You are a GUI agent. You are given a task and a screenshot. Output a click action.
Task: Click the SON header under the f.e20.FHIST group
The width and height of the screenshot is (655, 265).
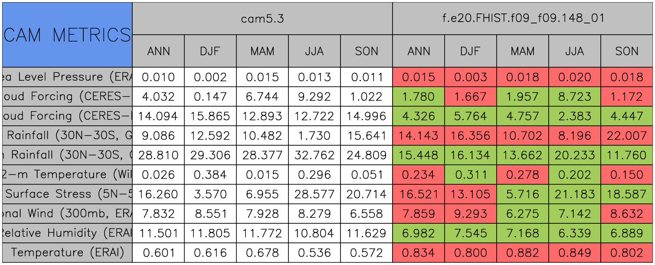pos(627,51)
